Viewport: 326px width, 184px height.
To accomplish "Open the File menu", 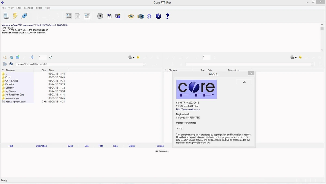I will pyautogui.click(x=4, y=8).
